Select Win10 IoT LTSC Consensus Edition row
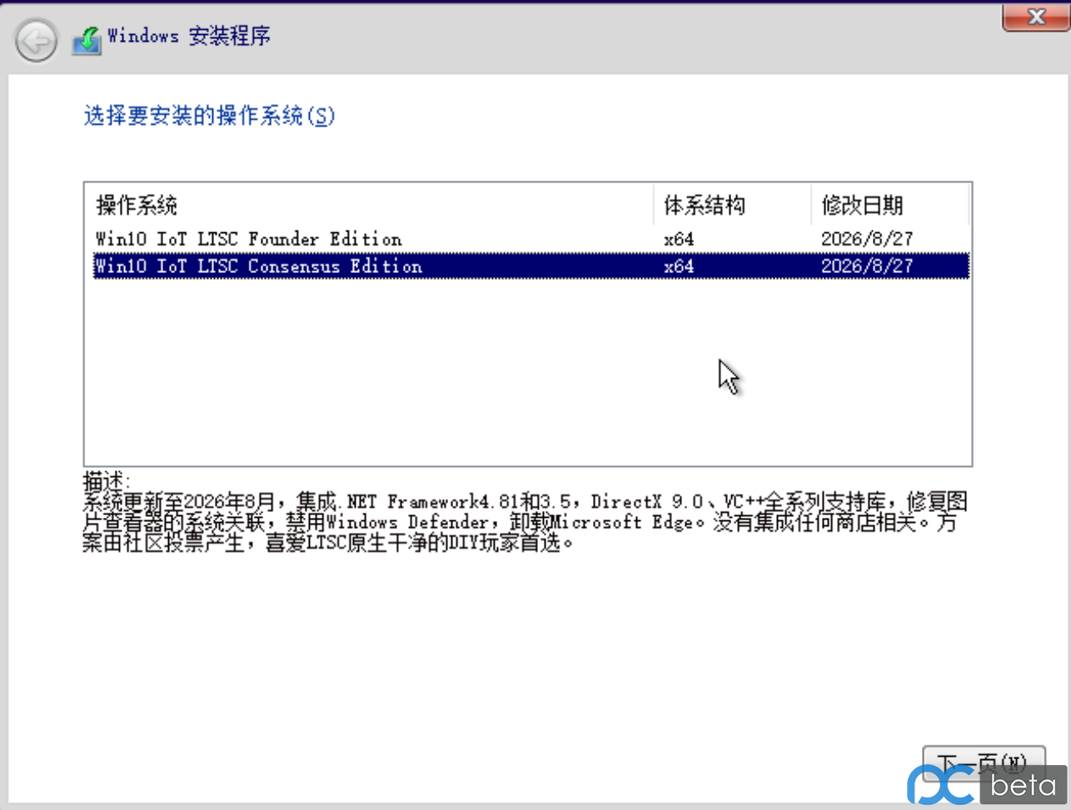The height and width of the screenshot is (810, 1071). pos(531,266)
